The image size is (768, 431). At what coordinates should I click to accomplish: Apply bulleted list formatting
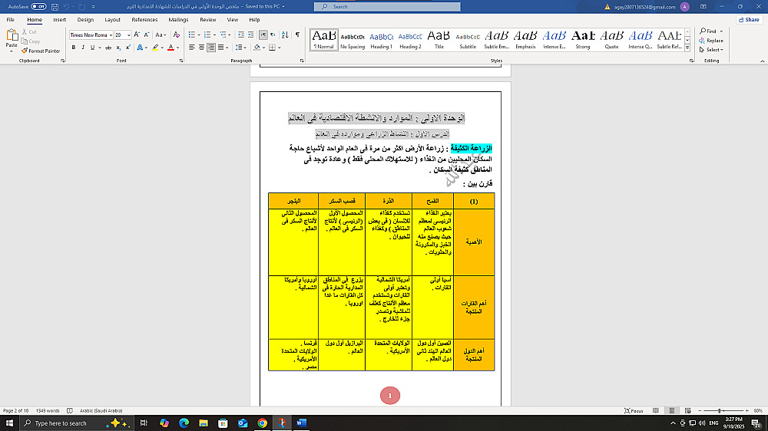click(x=192, y=35)
